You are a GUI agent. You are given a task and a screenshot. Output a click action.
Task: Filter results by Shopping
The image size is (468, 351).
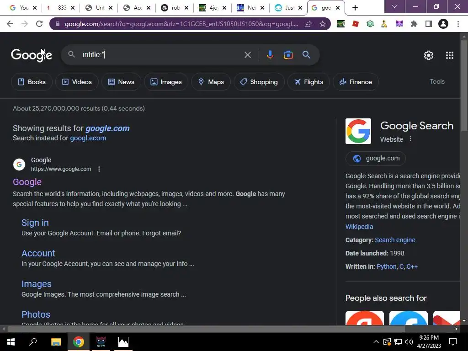coord(259,82)
